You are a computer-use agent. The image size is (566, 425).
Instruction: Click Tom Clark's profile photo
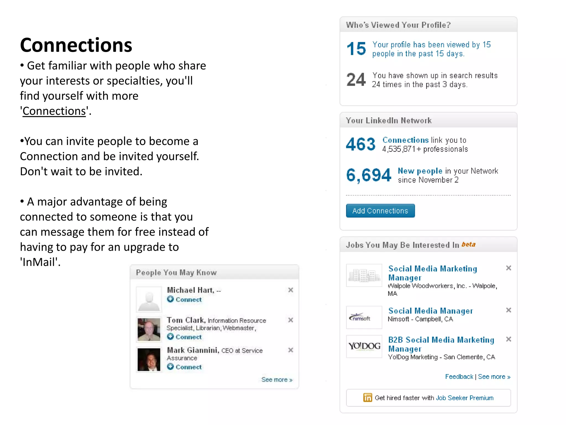pos(149,329)
